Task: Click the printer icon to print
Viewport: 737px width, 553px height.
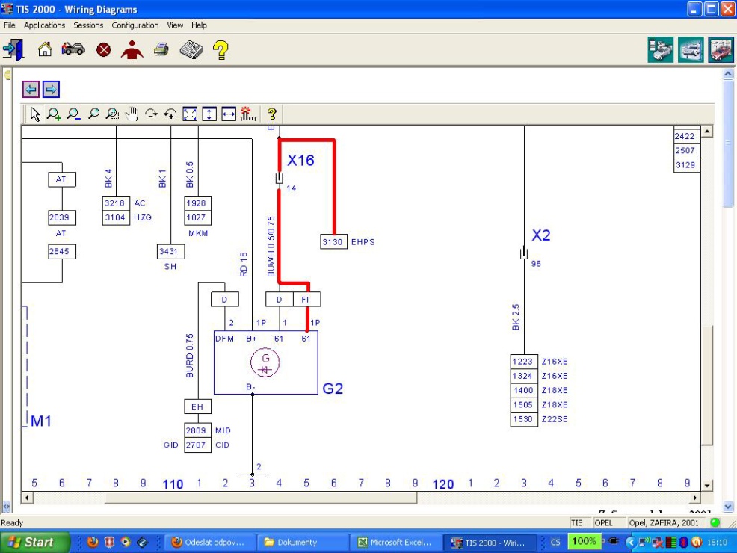Action: pyautogui.click(x=161, y=50)
